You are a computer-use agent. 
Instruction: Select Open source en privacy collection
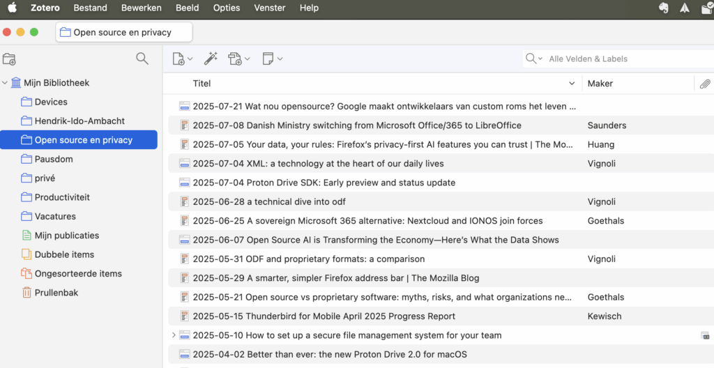pos(79,140)
